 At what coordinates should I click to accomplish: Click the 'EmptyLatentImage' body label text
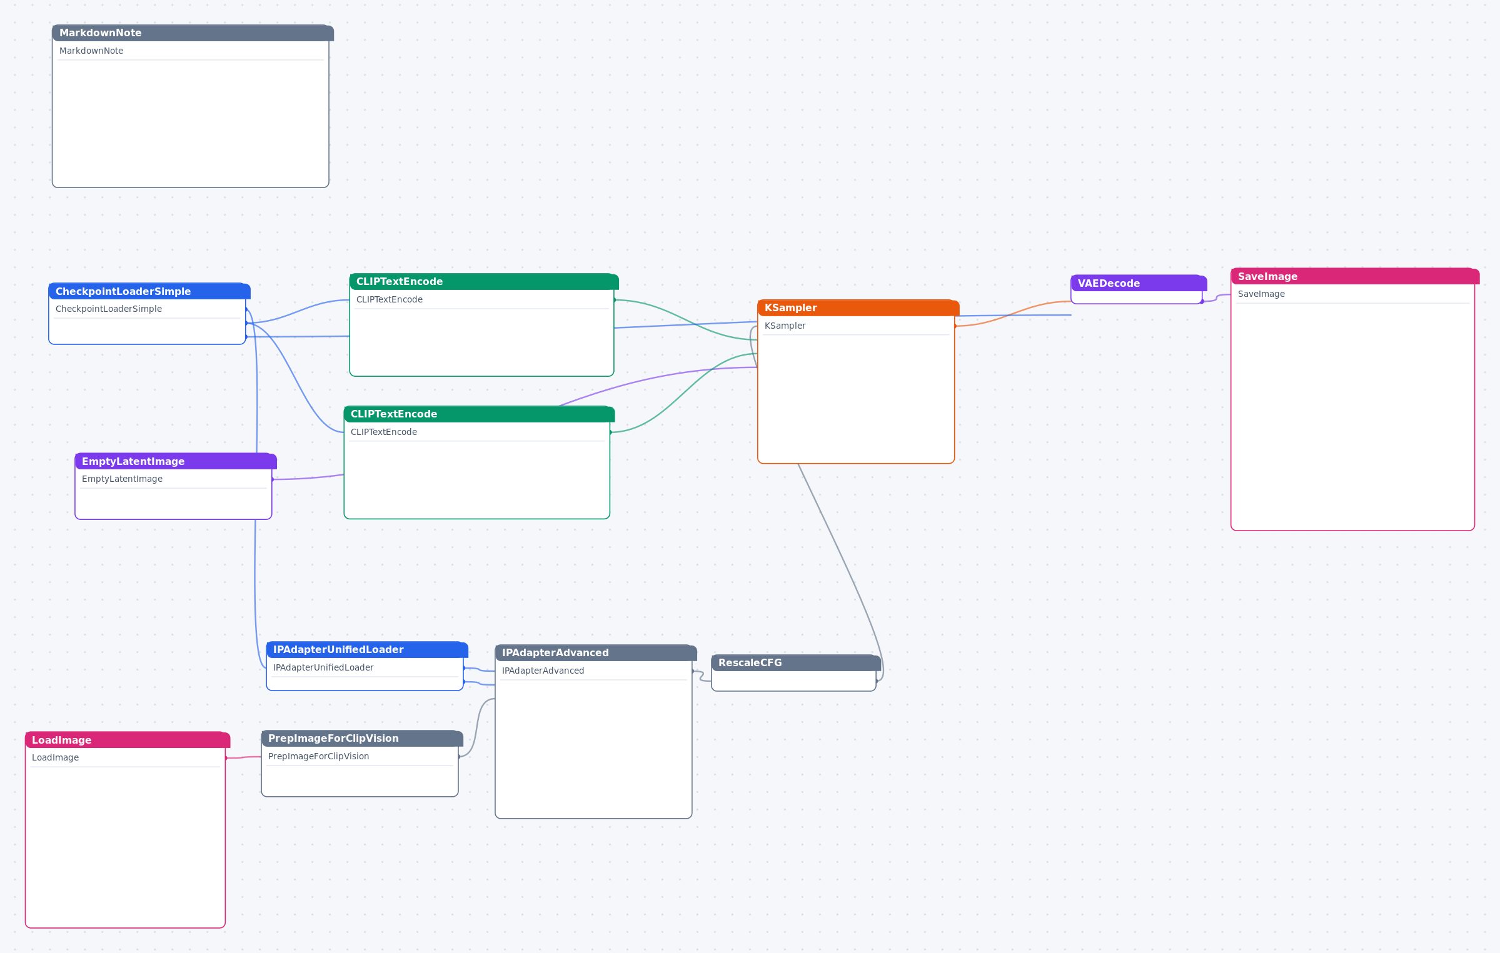click(x=122, y=479)
